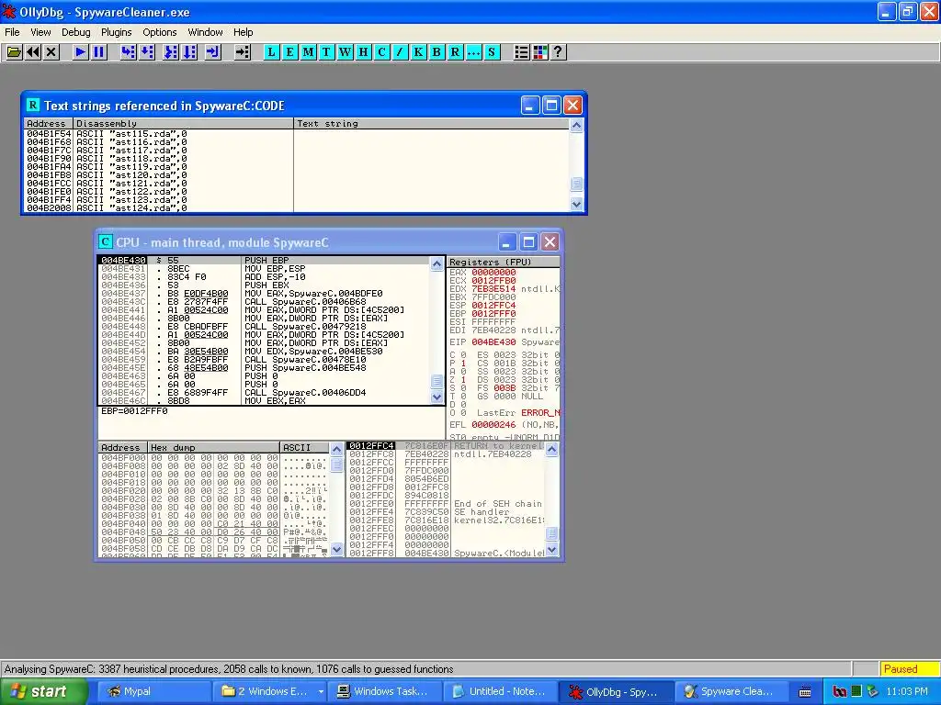Show Handles window (H button)
This screenshot has width=941, height=705.
(363, 52)
